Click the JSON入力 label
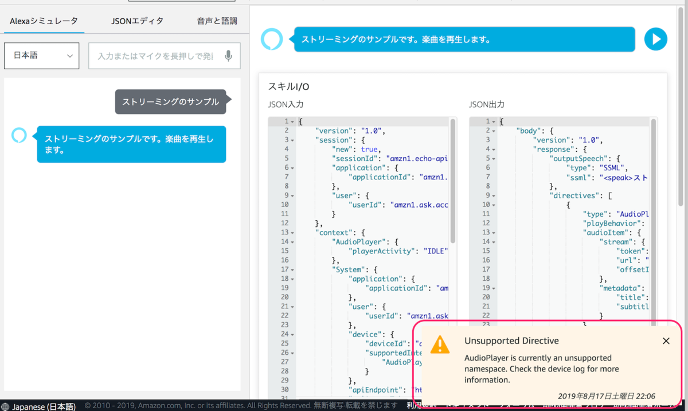Screen dimensions: 688x411 pos(286,105)
